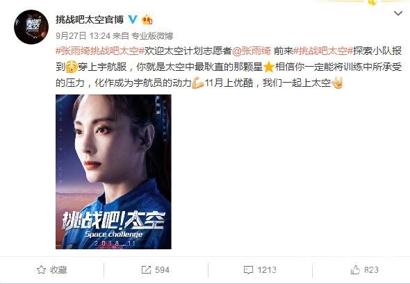Click the 收藏 label in the action bar

click(x=58, y=270)
